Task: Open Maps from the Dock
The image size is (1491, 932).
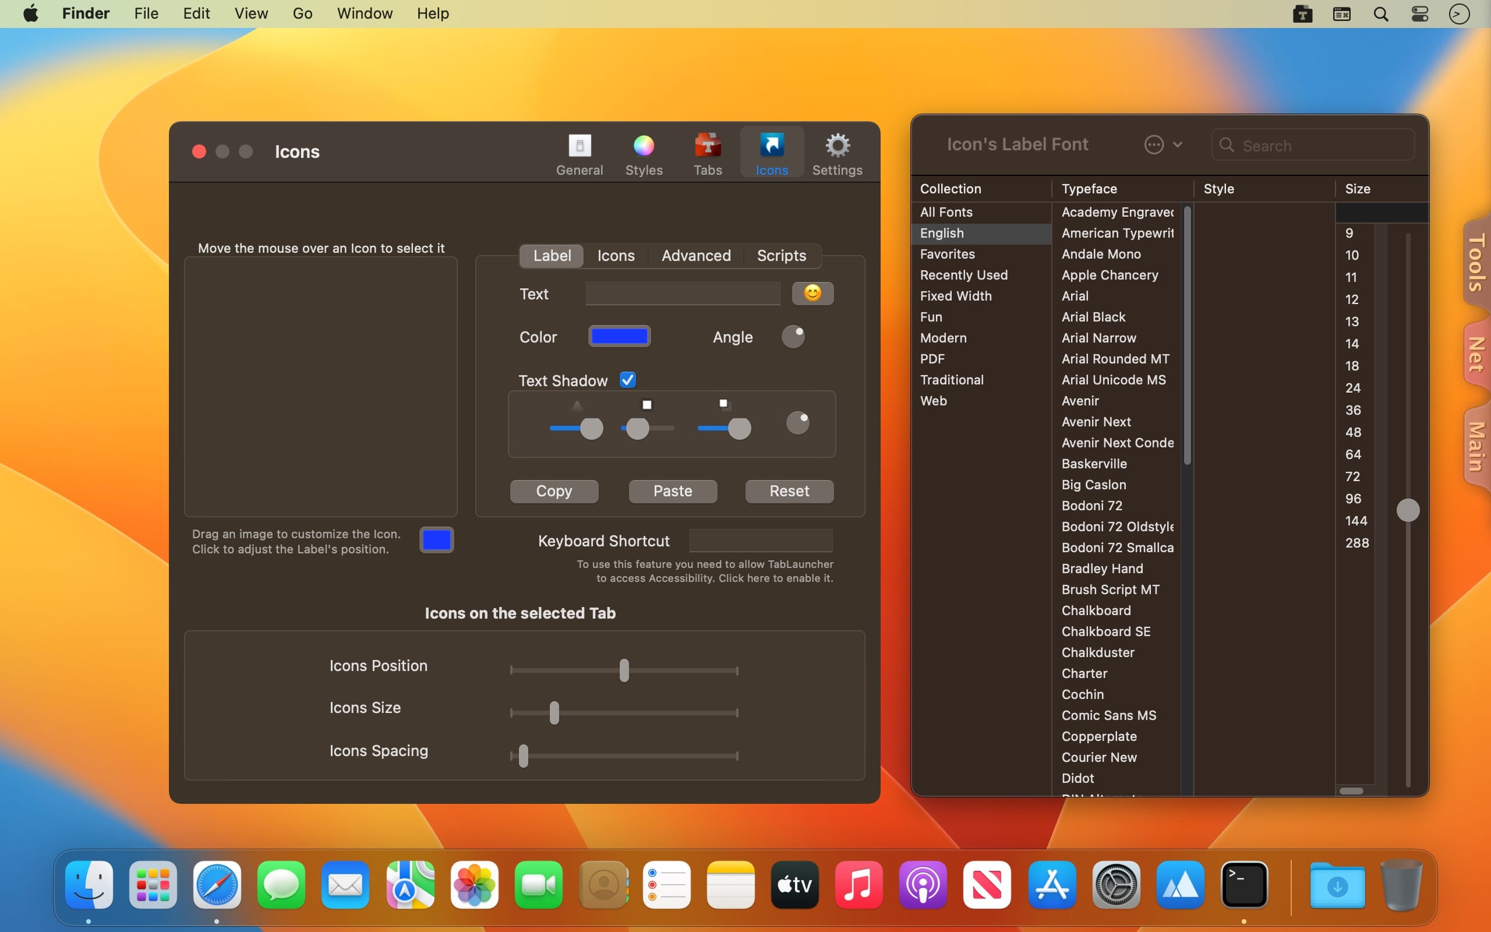Action: 409,885
